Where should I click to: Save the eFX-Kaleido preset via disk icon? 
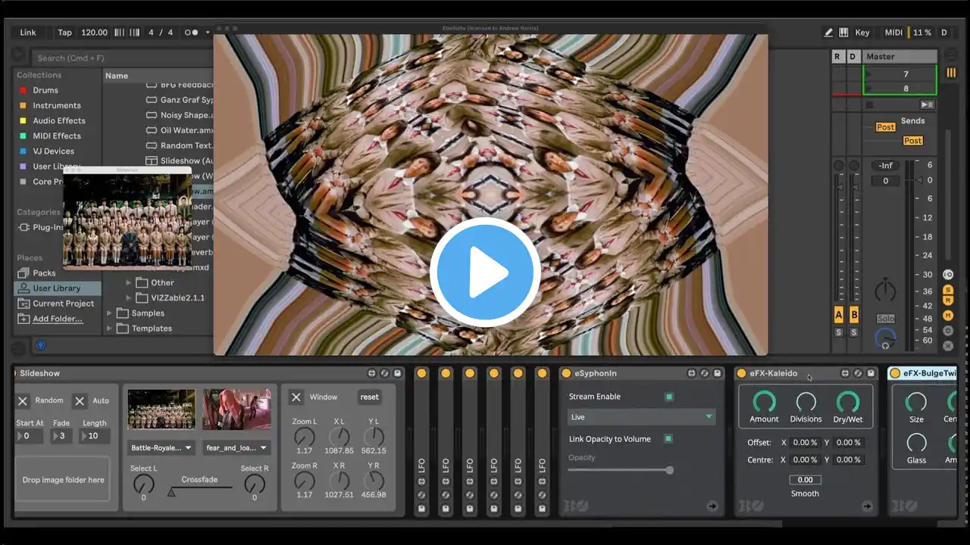click(871, 373)
